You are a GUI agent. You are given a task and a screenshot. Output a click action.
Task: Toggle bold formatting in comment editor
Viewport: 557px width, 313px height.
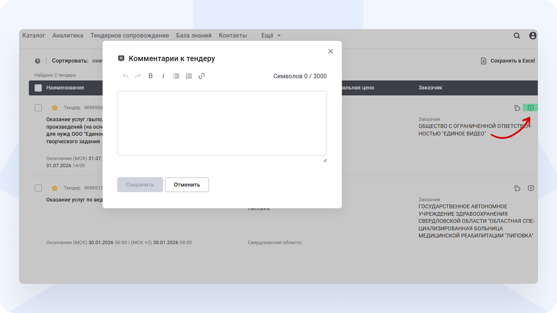151,76
